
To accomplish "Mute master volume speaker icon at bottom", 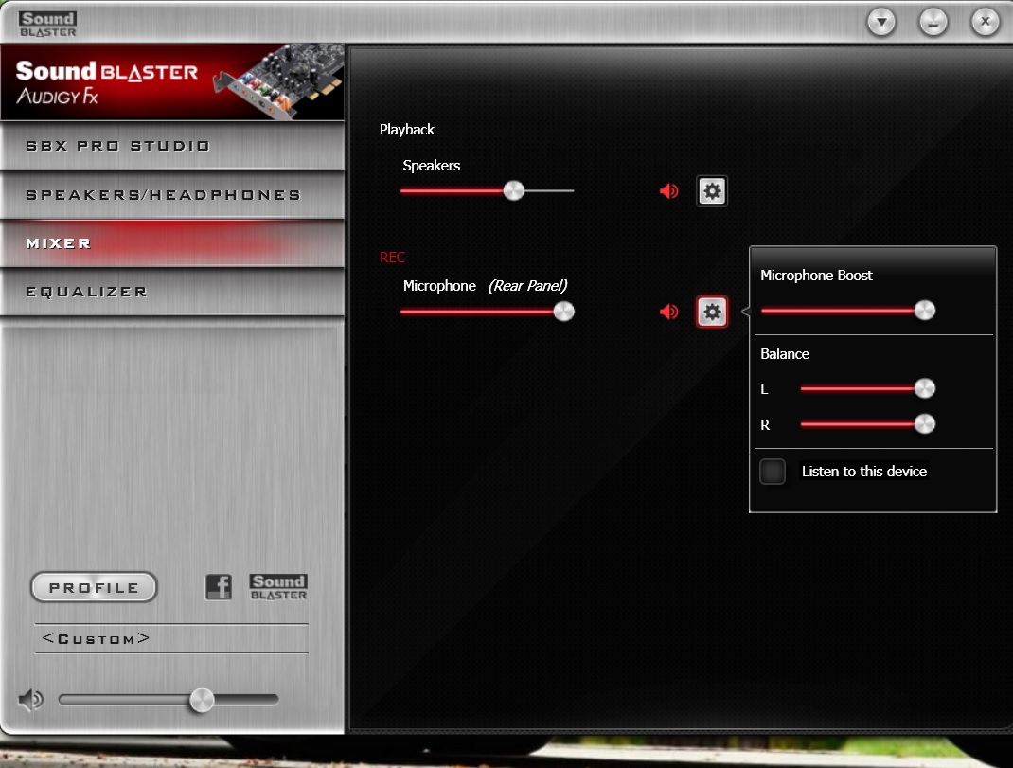I will coord(30,700).
